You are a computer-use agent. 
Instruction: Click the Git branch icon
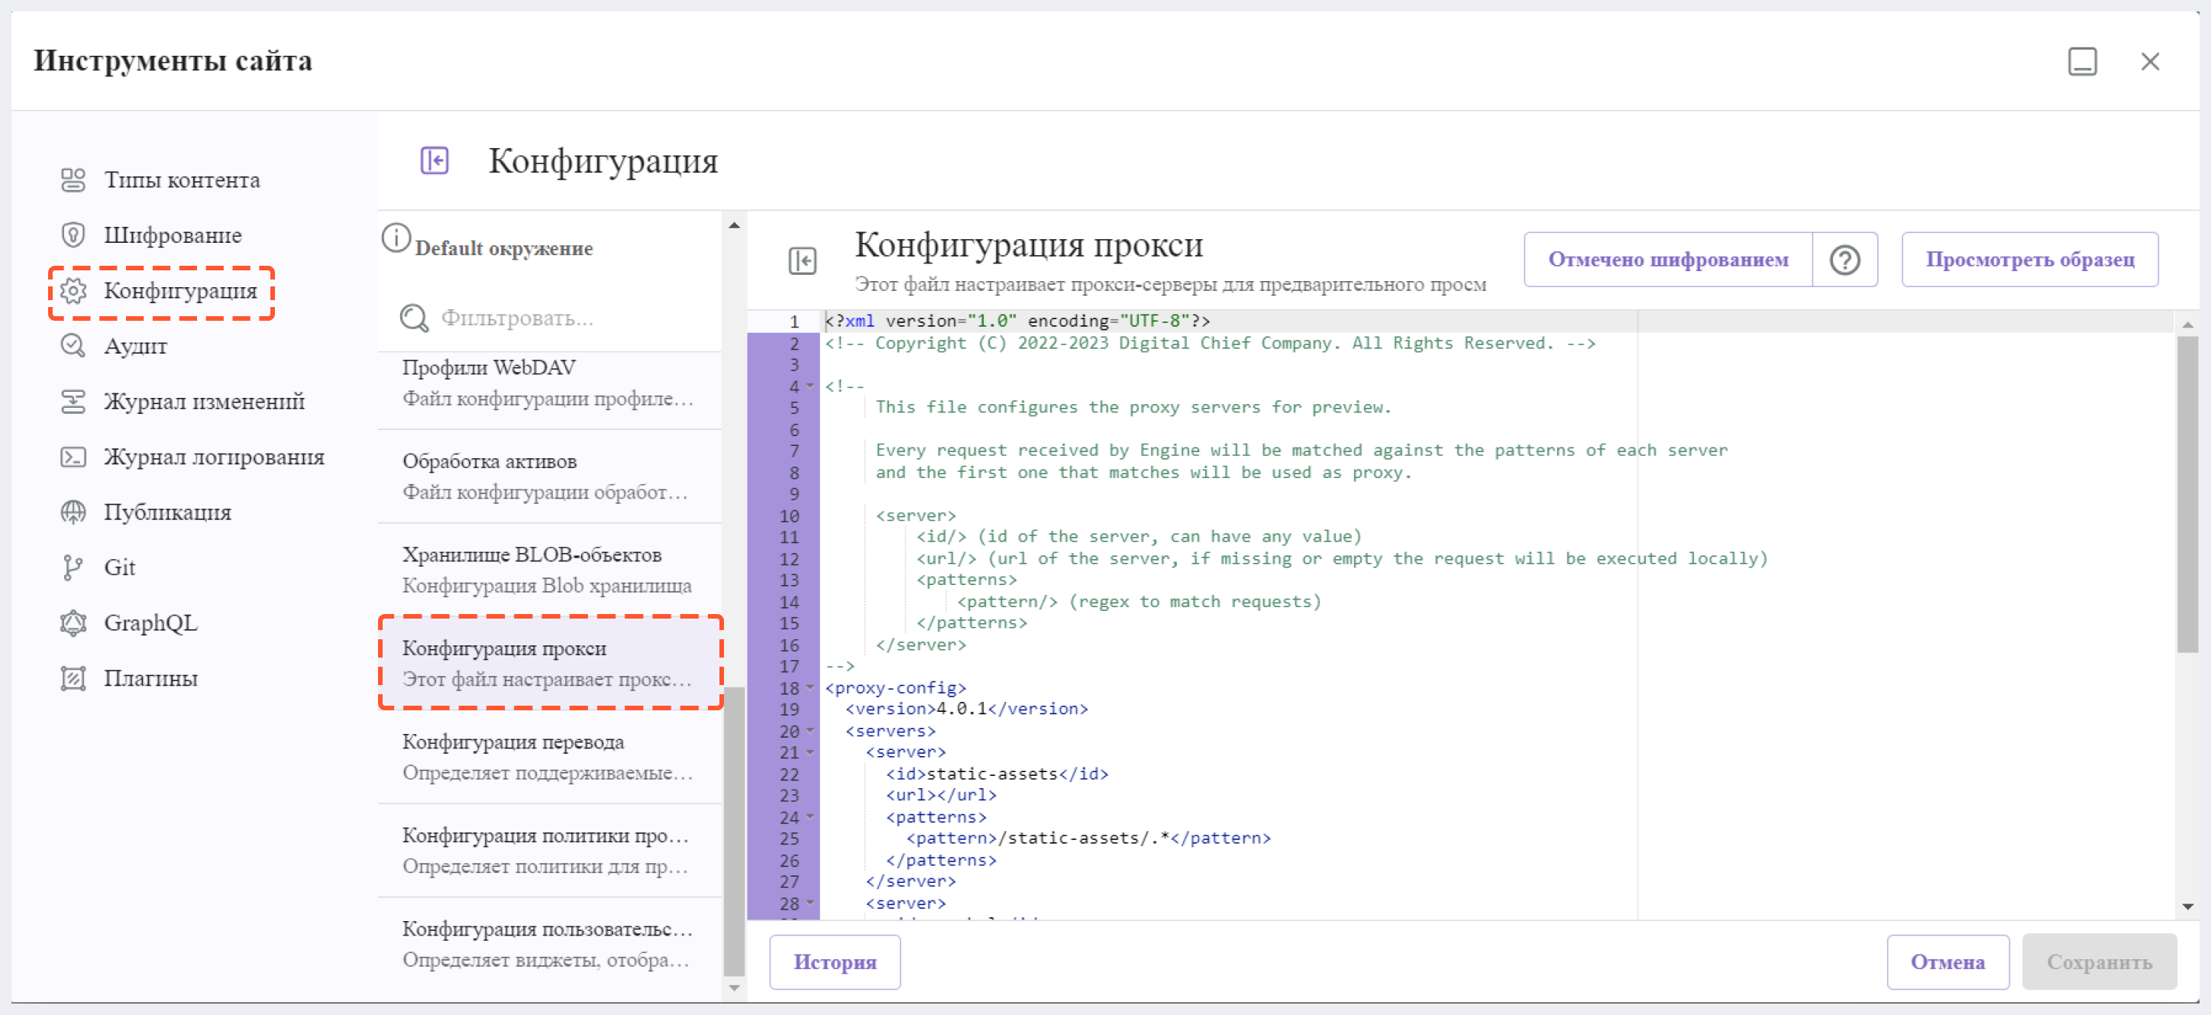point(74,567)
